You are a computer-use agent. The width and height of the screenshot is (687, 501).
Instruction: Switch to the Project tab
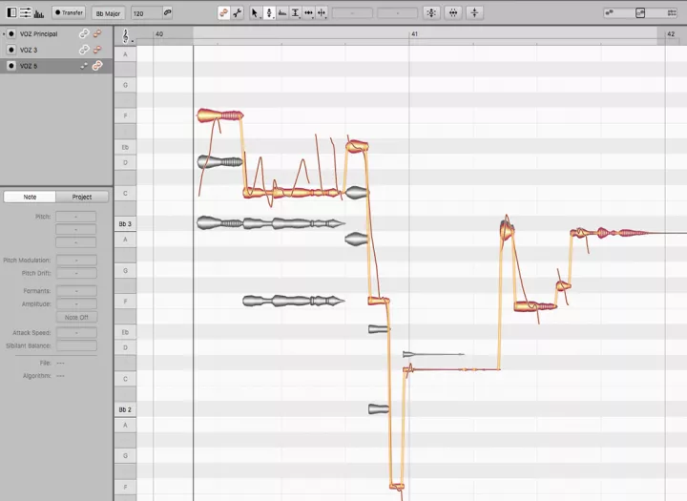[x=82, y=197]
